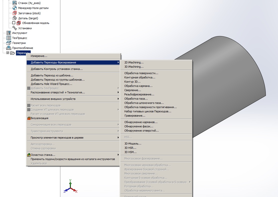Toggle the Обновлённая модель checkbox

point(14,23)
